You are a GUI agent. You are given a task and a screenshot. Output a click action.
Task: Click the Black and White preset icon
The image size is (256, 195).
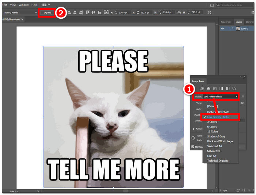(227, 88)
